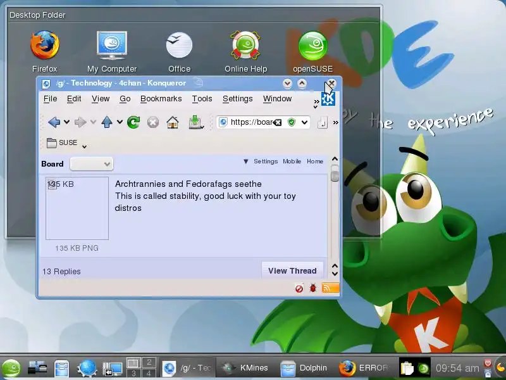Click the green download arrow icon

coord(195,122)
